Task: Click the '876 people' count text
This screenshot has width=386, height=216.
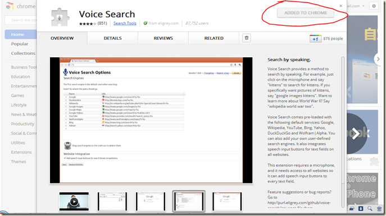Action: pyautogui.click(x=333, y=39)
